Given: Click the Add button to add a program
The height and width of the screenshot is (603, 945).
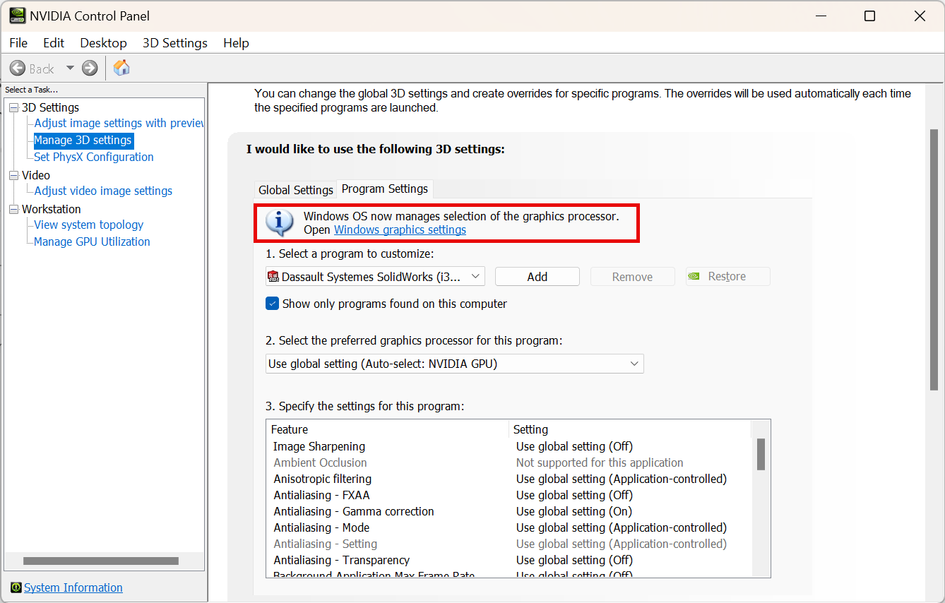Looking at the screenshot, I should [x=537, y=276].
